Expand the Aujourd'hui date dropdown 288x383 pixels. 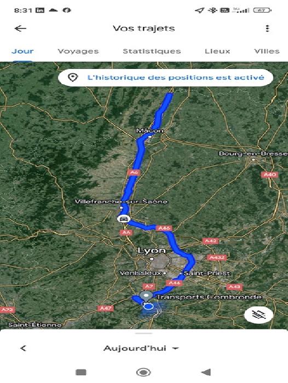(x=141, y=348)
